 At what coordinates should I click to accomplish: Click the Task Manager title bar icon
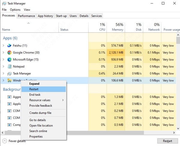click(4, 3)
